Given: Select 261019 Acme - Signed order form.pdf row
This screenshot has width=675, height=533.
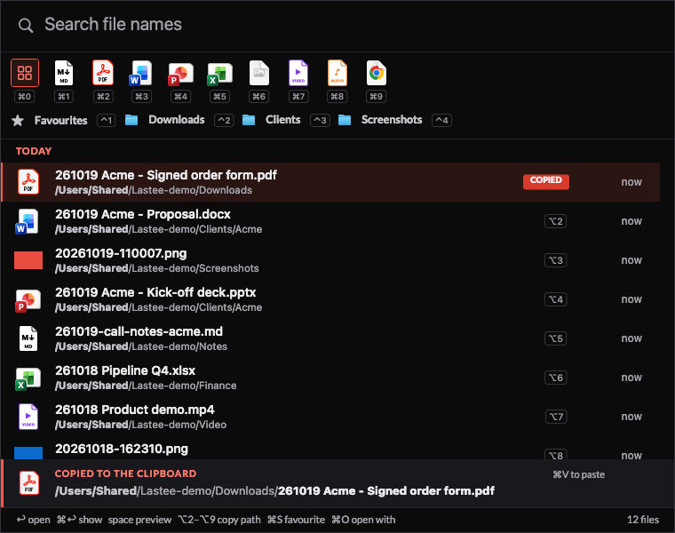Looking at the screenshot, I should (x=330, y=182).
